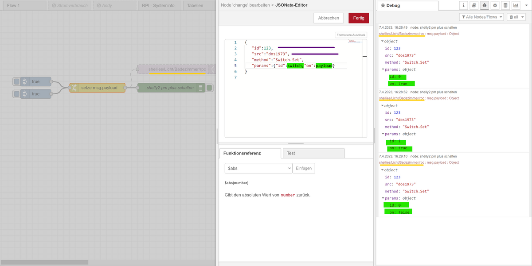
Task: Select the 'Test' tab
Action: pos(313,153)
